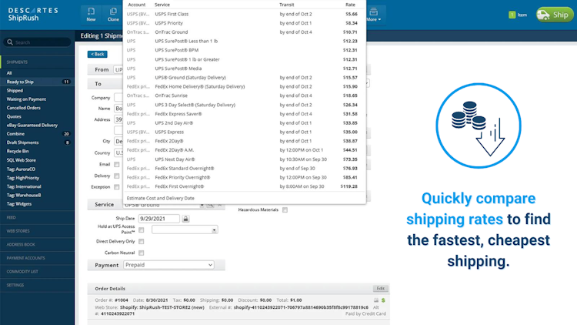Open the Web Stores sidebar section
Viewport: 577px width, 325px height.
pos(18,231)
